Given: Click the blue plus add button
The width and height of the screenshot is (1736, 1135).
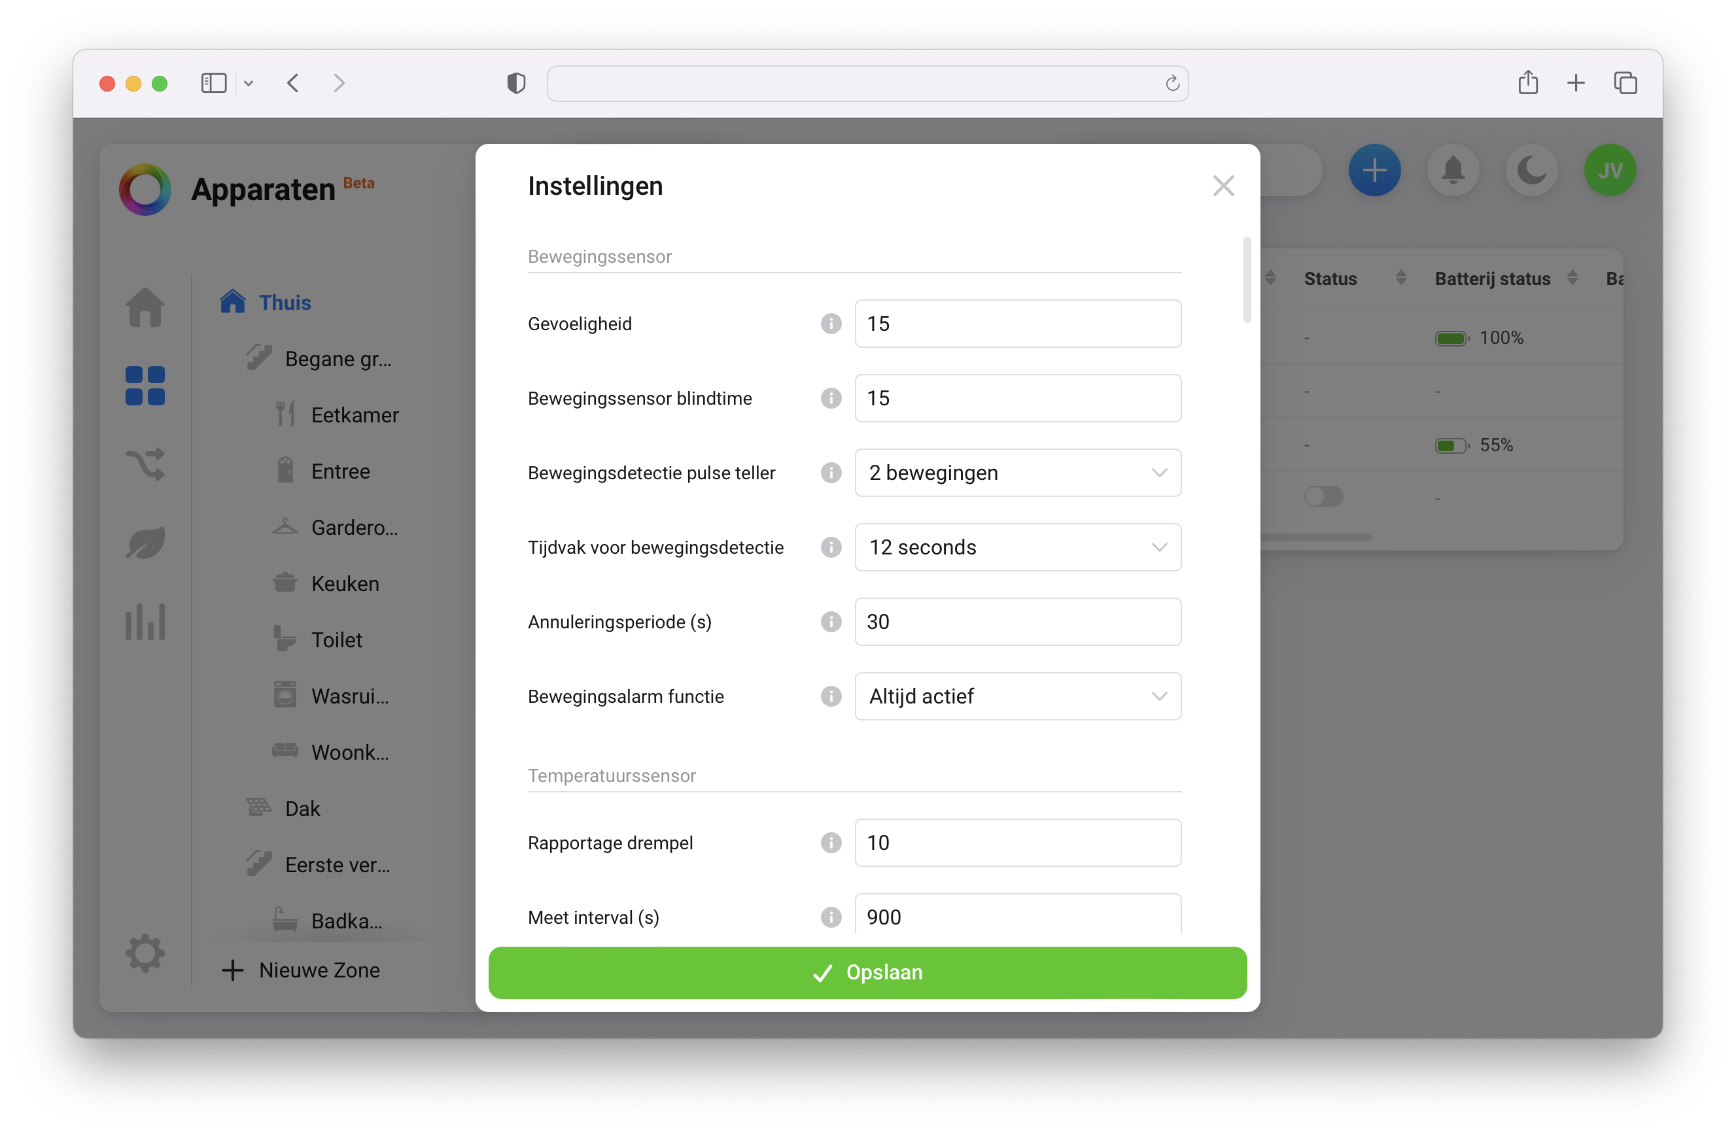Looking at the screenshot, I should click(x=1374, y=170).
